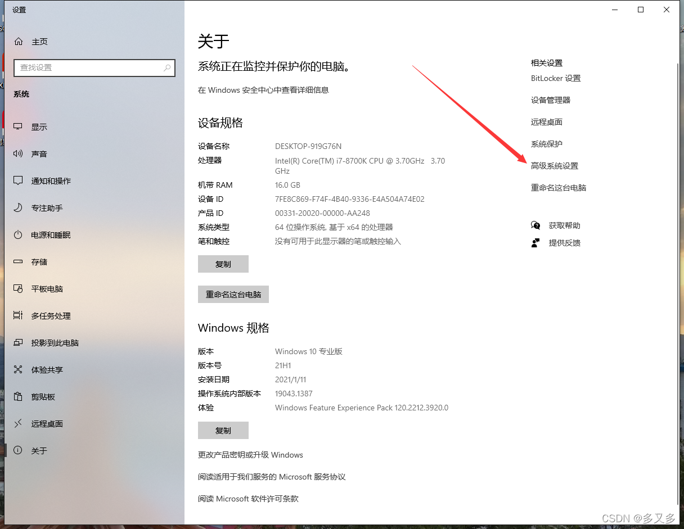Open 存储 settings page
The width and height of the screenshot is (684, 529).
39,262
